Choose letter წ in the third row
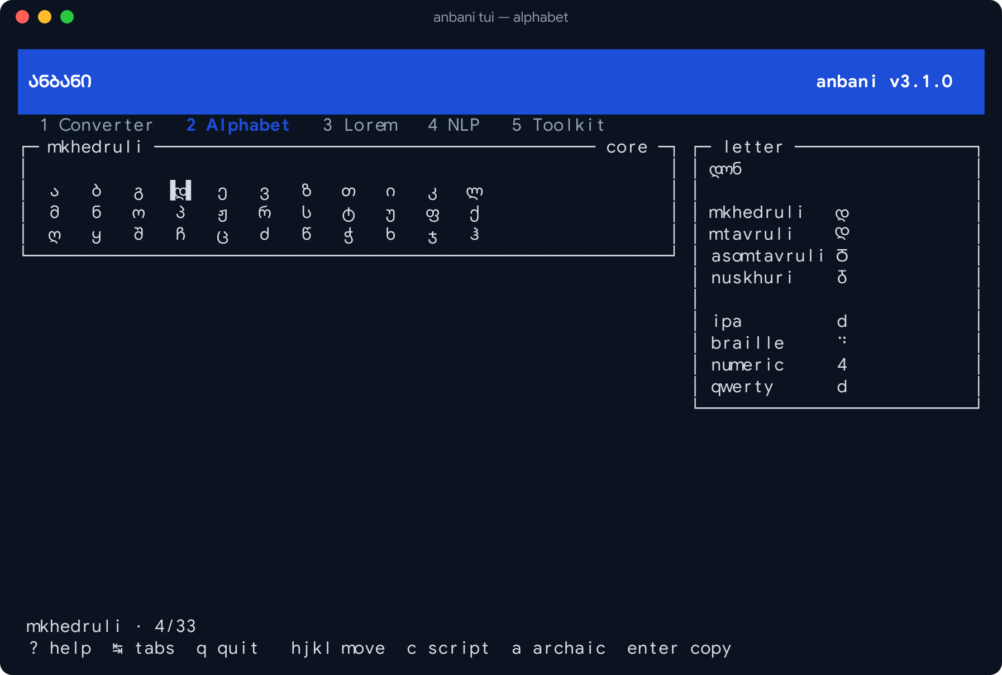Viewport: 1002px width, 675px height. [306, 234]
